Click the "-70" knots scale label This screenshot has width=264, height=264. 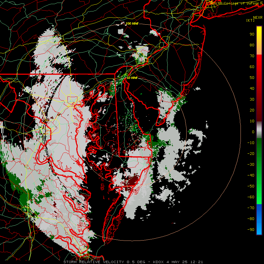(x=251, y=208)
